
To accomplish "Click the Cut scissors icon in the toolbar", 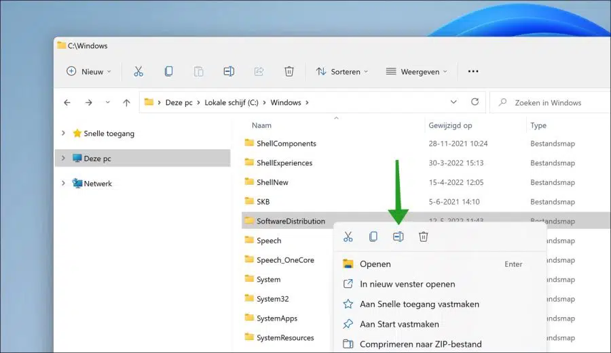I will (x=138, y=72).
